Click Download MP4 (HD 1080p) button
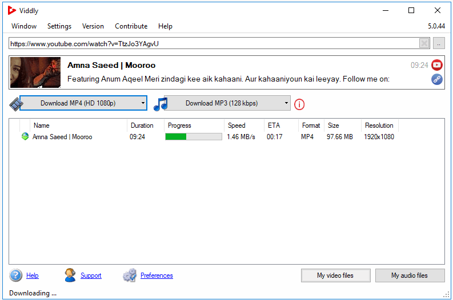Image resolution: width=453 pixels, height=300 pixels. point(78,103)
